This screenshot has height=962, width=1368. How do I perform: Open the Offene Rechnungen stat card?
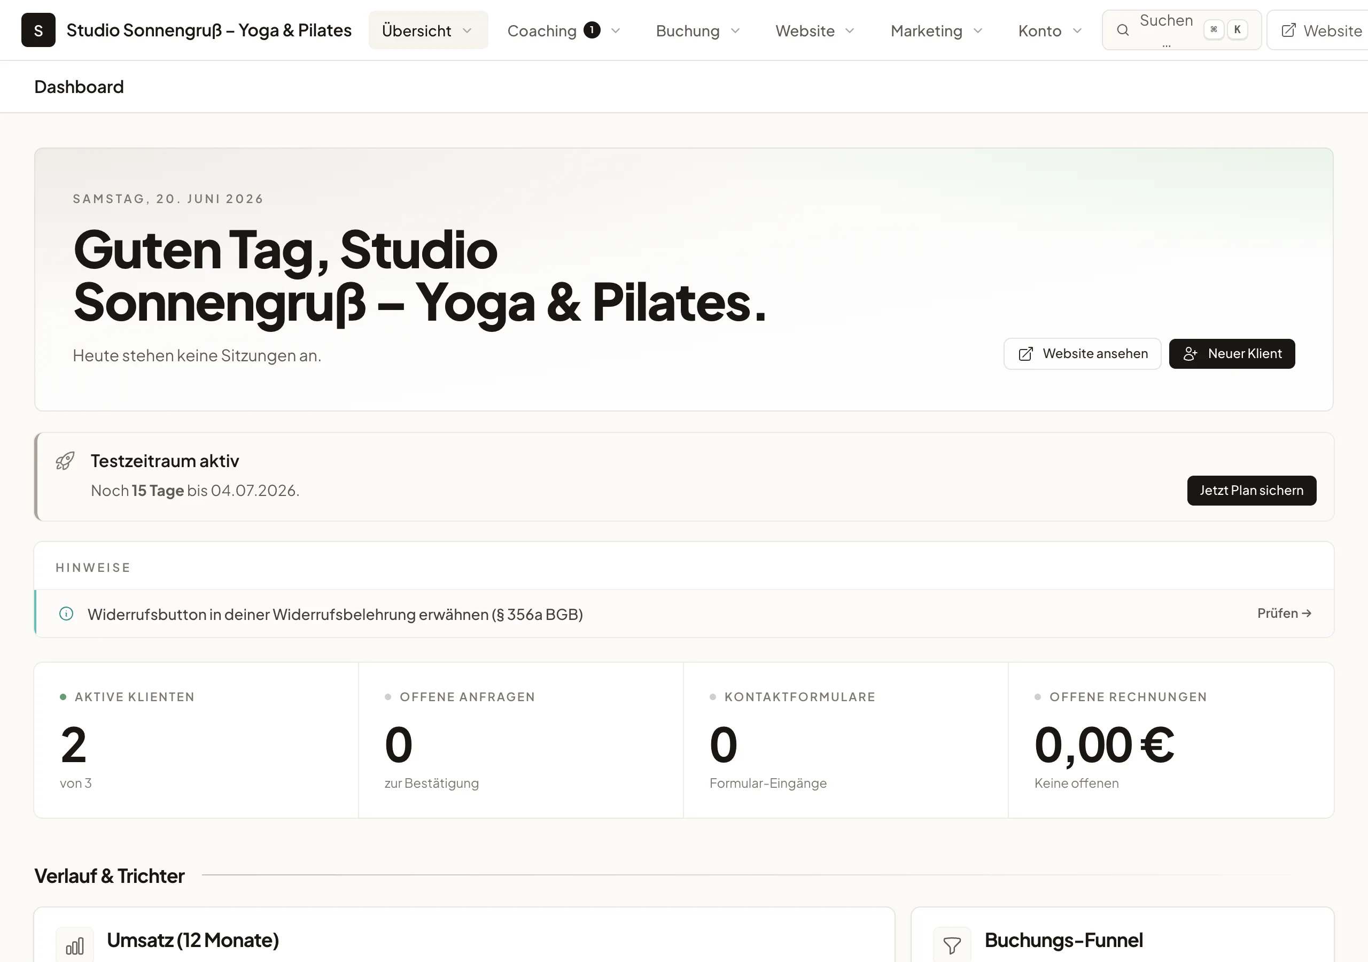point(1171,740)
